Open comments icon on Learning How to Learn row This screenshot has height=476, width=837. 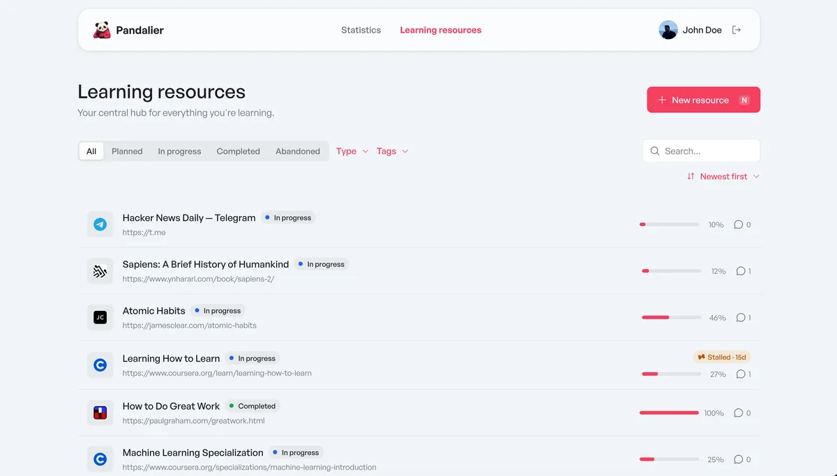pyautogui.click(x=741, y=374)
